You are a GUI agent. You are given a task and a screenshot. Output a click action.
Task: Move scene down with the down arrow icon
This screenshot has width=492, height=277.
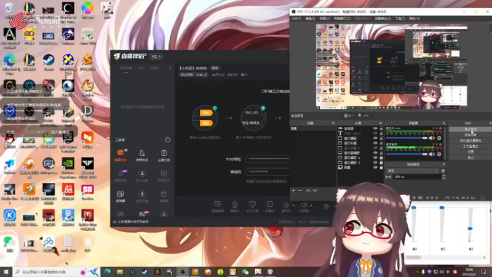[x=315, y=190]
